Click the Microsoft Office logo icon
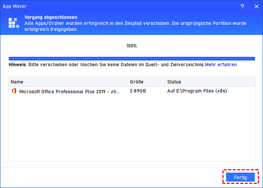The height and width of the screenshot is (188, 263). pos(14,91)
